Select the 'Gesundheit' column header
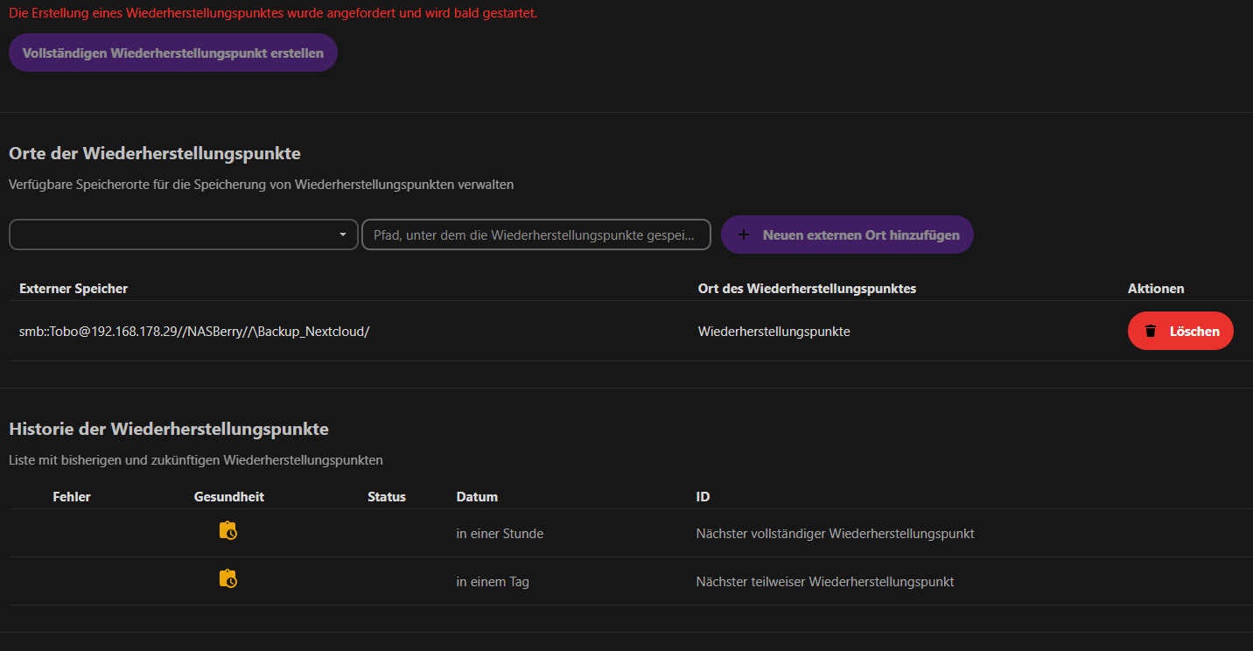Image resolution: width=1253 pixels, height=651 pixels. point(229,497)
